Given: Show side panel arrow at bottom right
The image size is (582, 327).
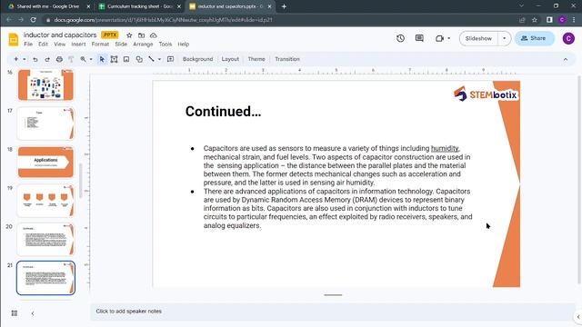Looking at the screenshot, I should [578, 317].
